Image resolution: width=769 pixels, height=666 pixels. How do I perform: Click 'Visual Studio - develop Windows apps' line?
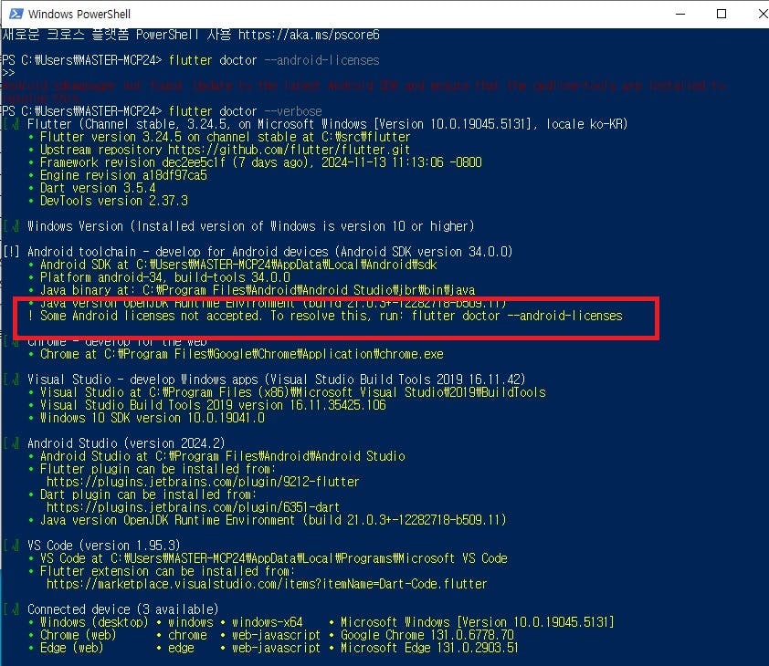tap(276, 380)
